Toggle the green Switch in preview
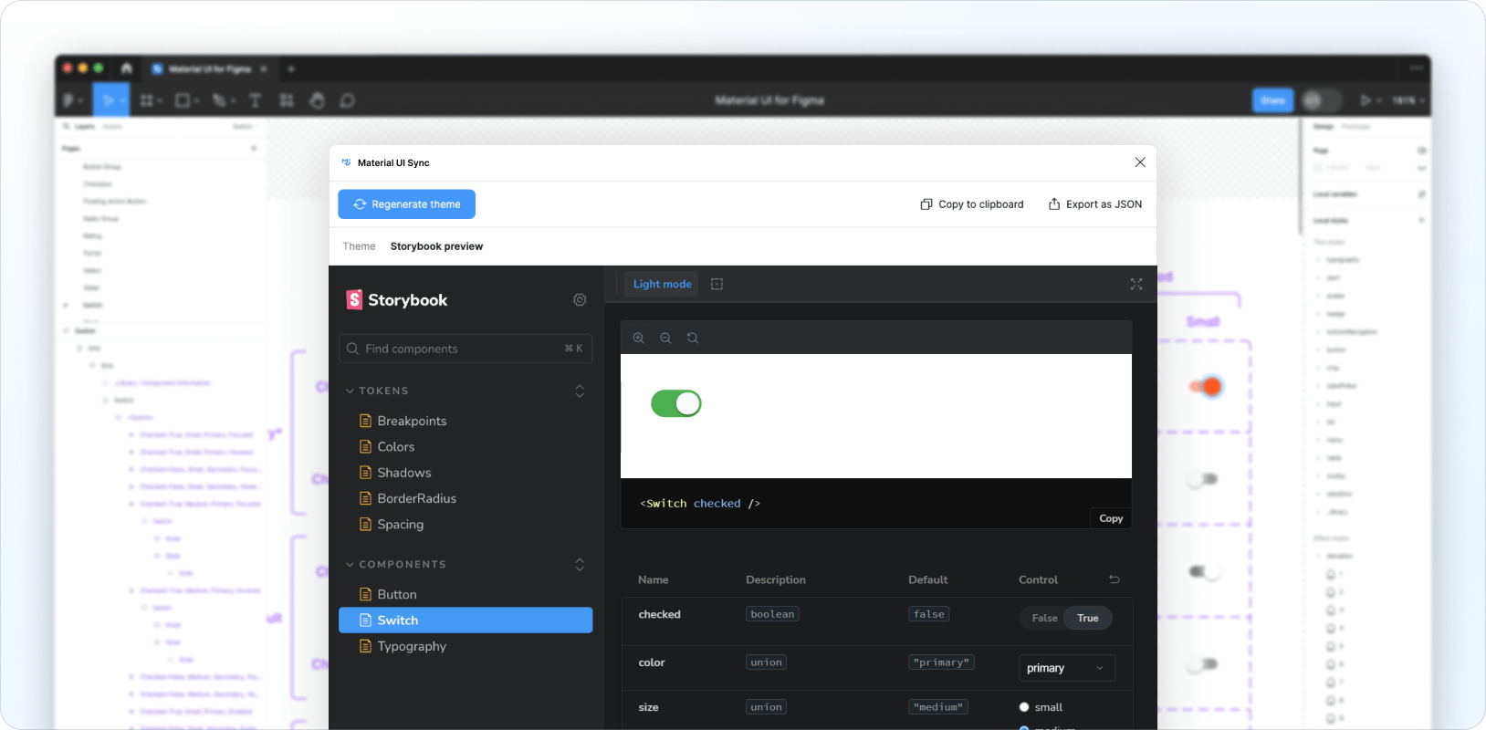 click(x=676, y=403)
